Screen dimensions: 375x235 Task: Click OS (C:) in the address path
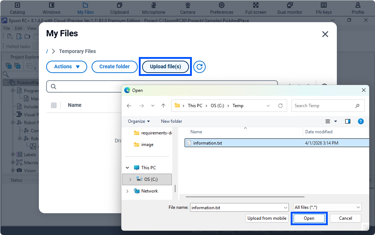(x=217, y=106)
